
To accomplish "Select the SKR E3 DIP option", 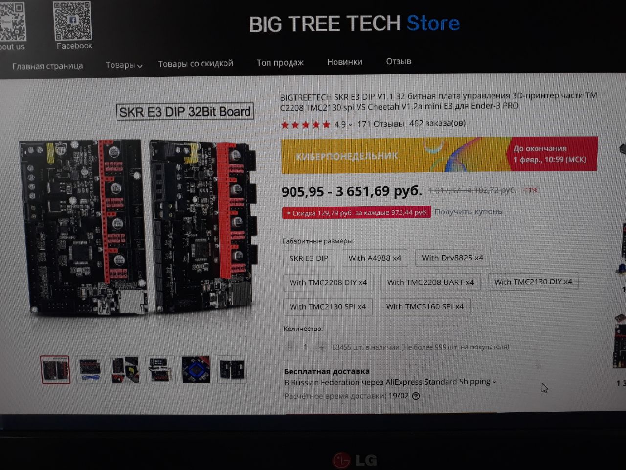I will click(309, 258).
